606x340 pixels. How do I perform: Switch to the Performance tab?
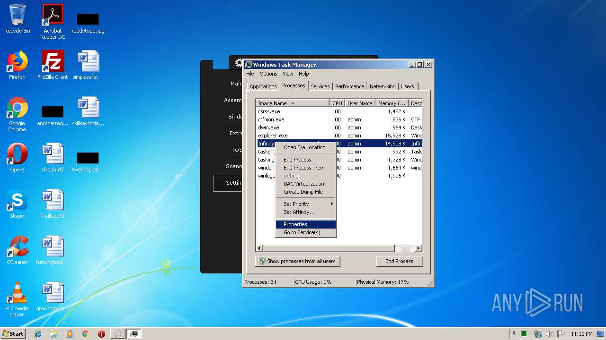tap(349, 86)
